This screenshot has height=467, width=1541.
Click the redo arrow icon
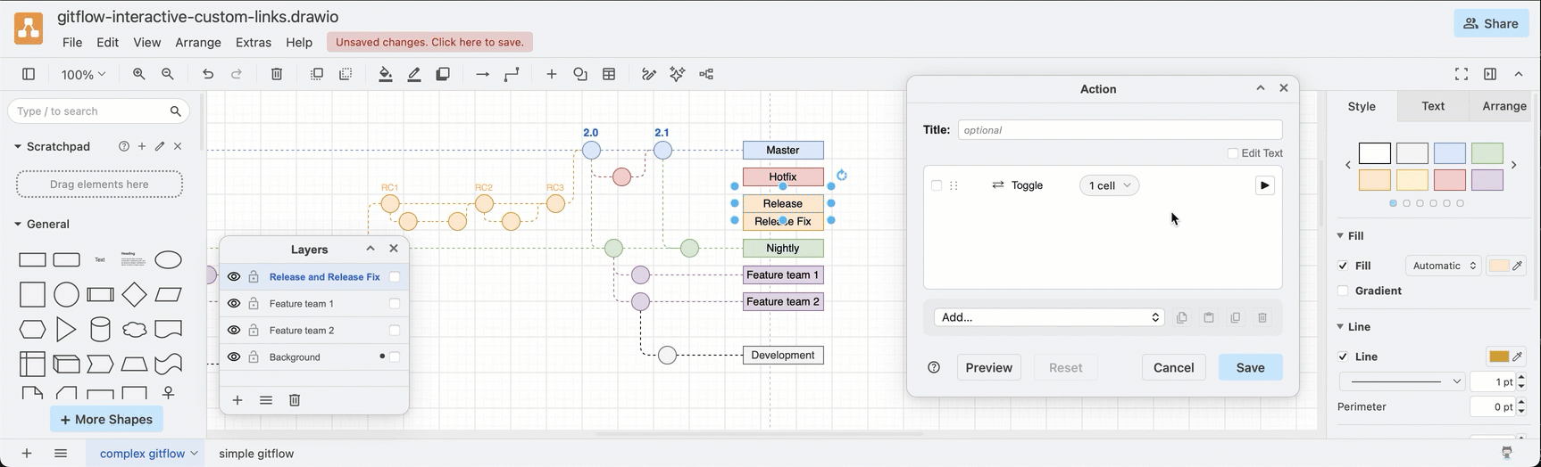[x=237, y=75]
